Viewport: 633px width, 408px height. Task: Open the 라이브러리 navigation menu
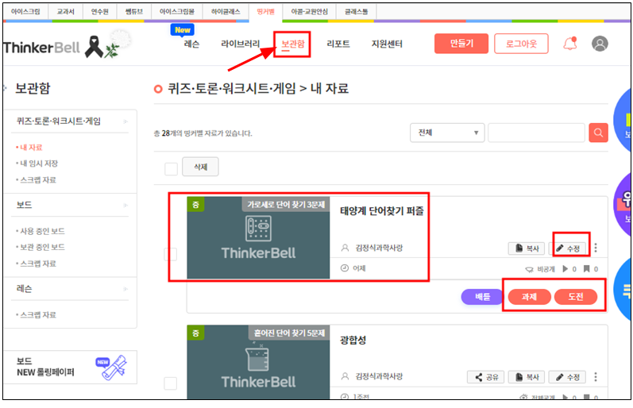pyautogui.click(x=240, y=44)
